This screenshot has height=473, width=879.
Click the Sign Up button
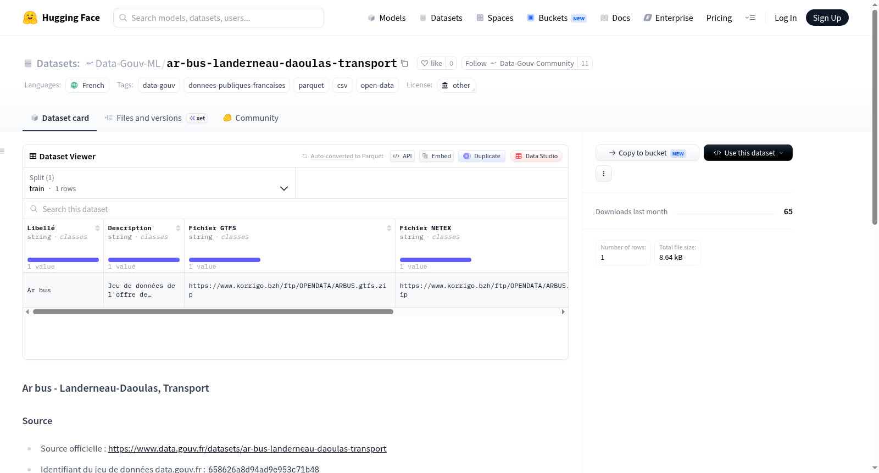click(827, 18)
